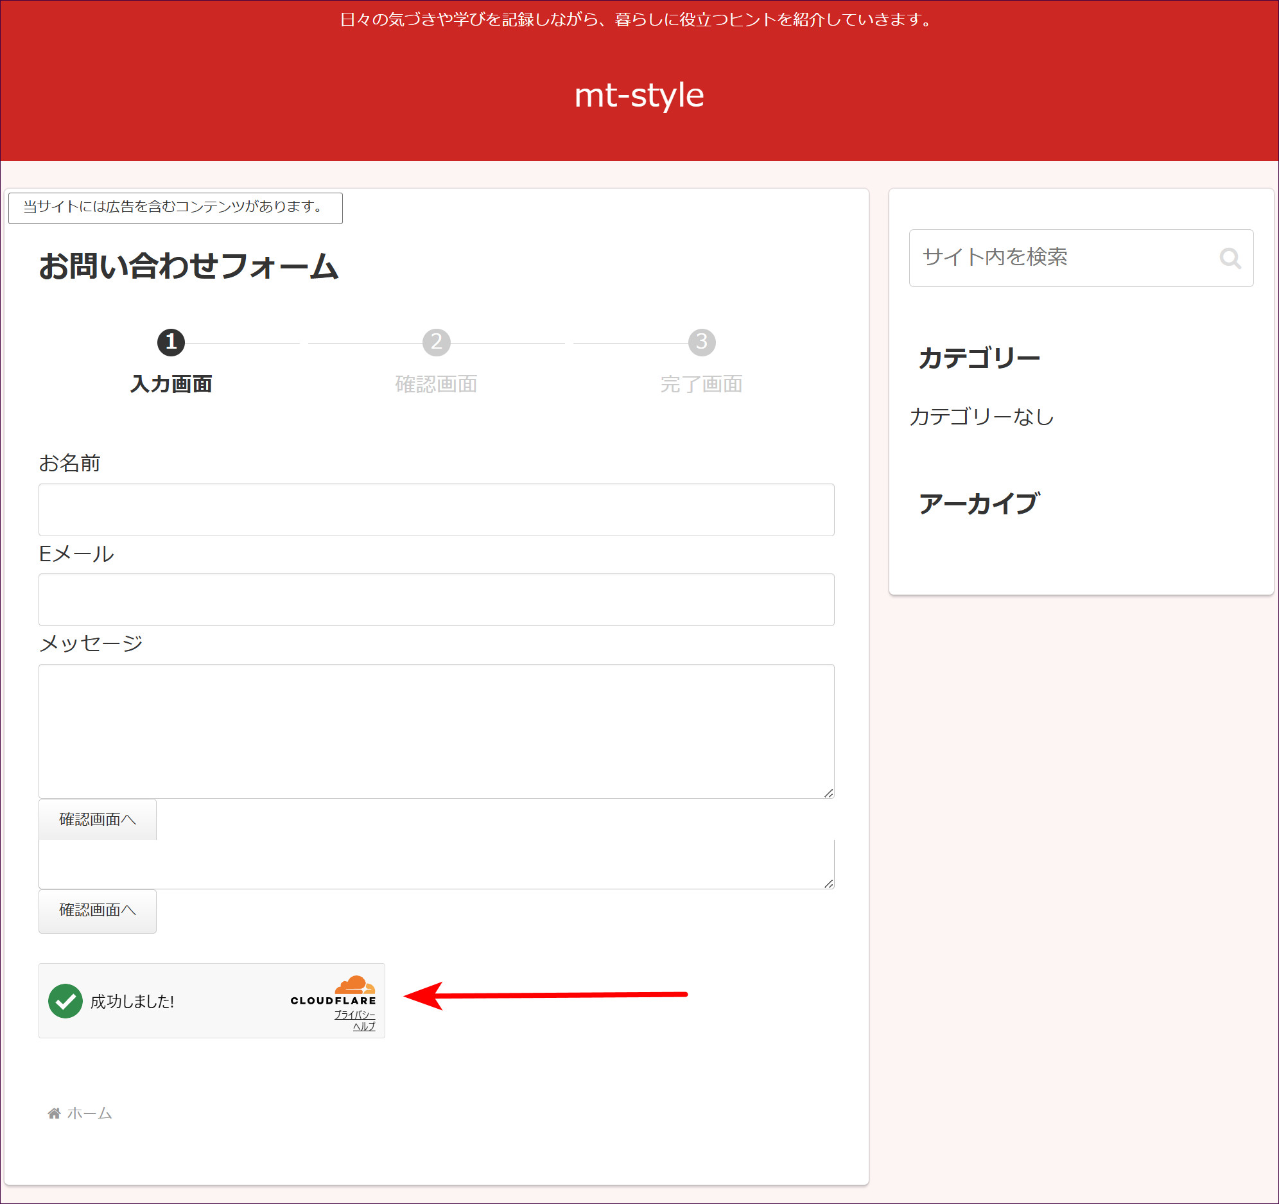1279x1204 pixels.
Task: Click the 成功しました! status text
Action: point(132,1001)
